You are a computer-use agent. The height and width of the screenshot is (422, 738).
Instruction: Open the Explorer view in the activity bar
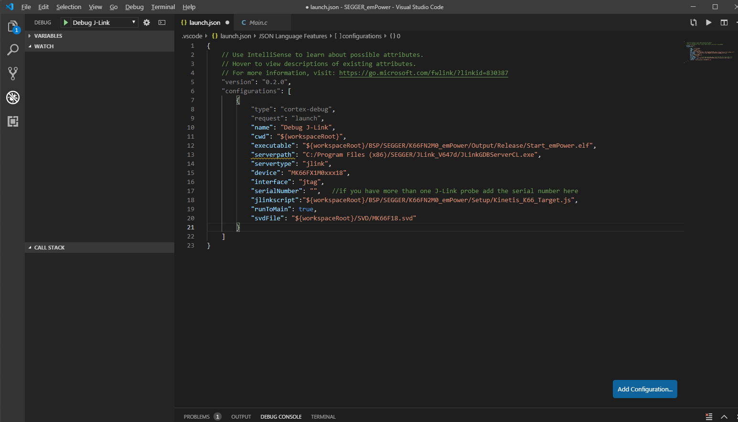pos(13,26)
